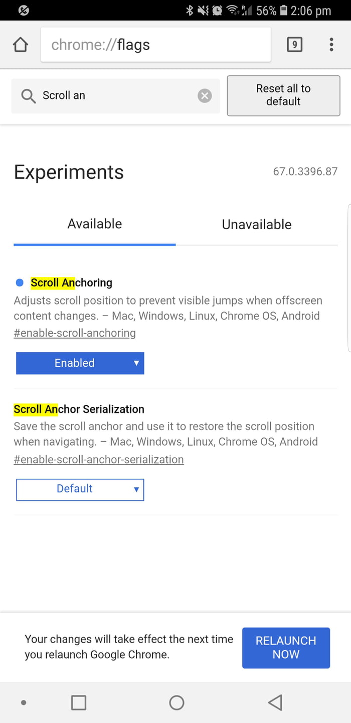Switch to the Available tab
351x723 pixels.
coord(95,224)
